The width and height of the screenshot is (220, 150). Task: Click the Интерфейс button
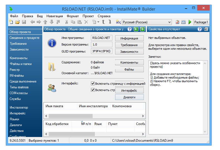(x=129, y=91)
